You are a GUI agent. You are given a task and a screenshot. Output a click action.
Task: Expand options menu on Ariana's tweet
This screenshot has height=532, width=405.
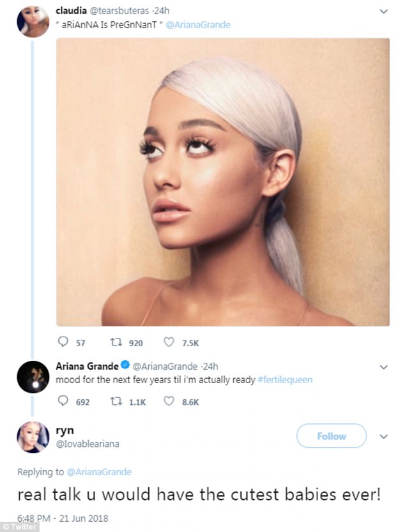[x=383, y=367]
